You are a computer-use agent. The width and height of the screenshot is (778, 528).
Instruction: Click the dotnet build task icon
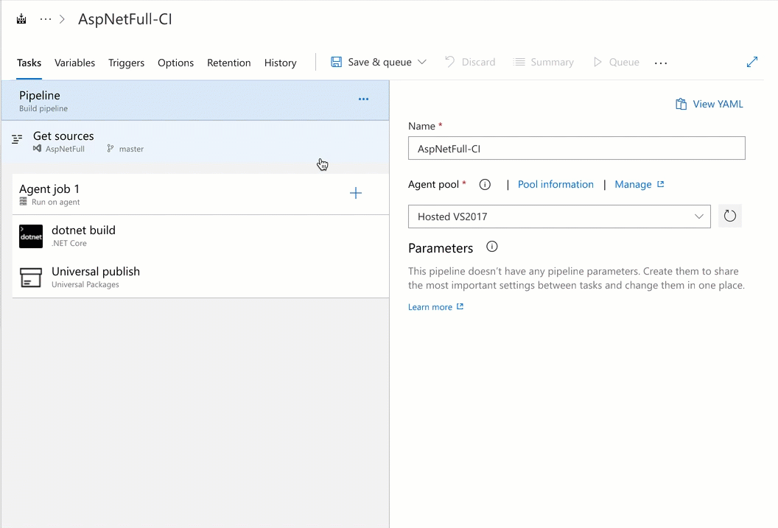point(30,236)
